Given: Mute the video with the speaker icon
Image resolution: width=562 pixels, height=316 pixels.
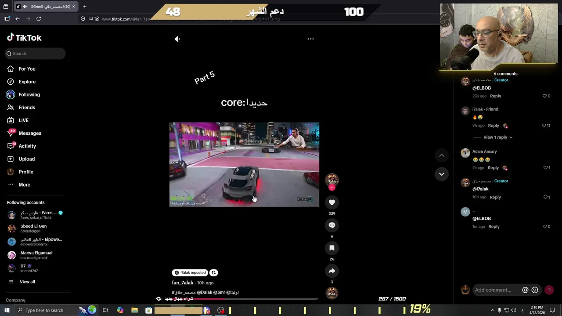Looking at the screenshot, I should coord(177,39).
